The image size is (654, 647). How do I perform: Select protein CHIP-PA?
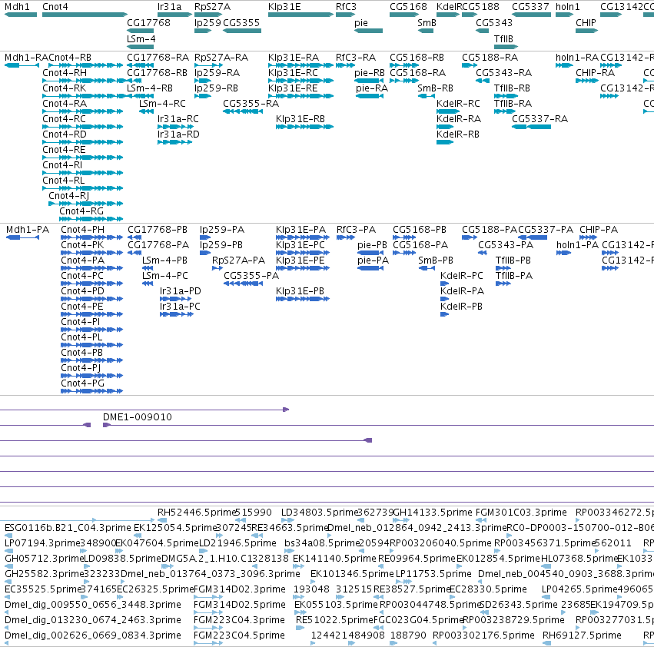coord(599,230)
